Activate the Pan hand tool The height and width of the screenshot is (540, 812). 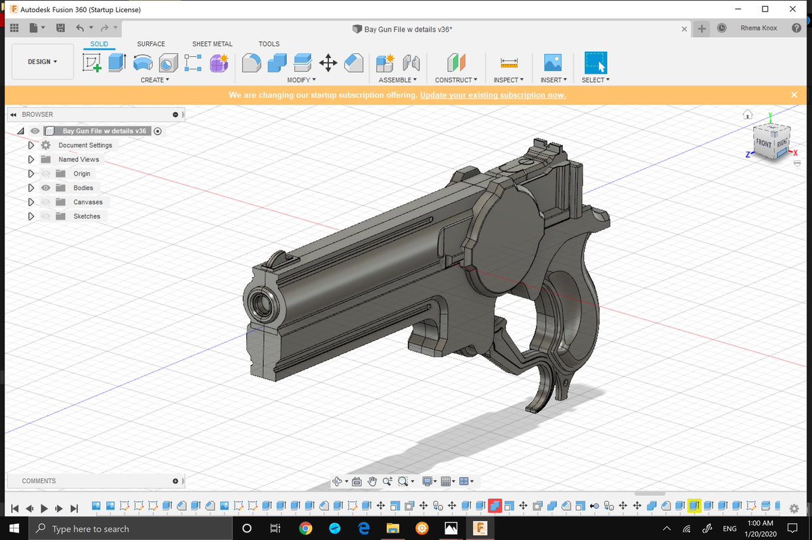pos(372,481)
